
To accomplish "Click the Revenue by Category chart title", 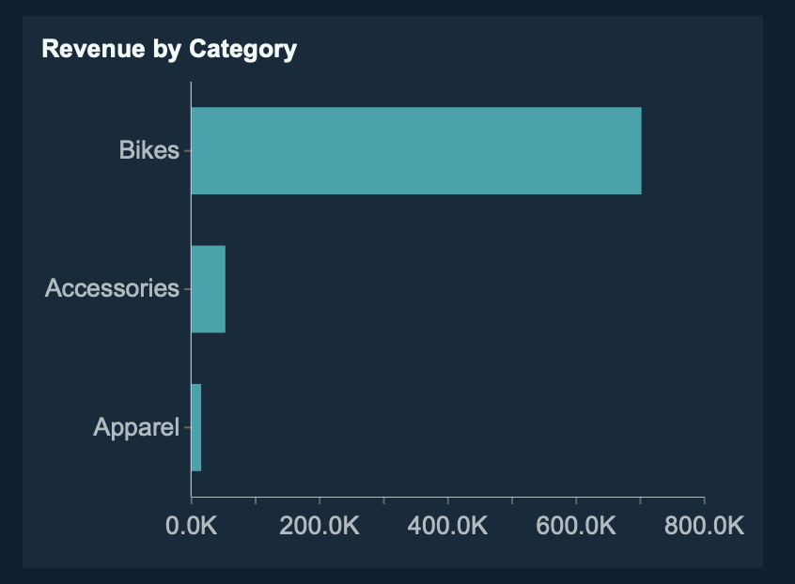I will [169, 49].
